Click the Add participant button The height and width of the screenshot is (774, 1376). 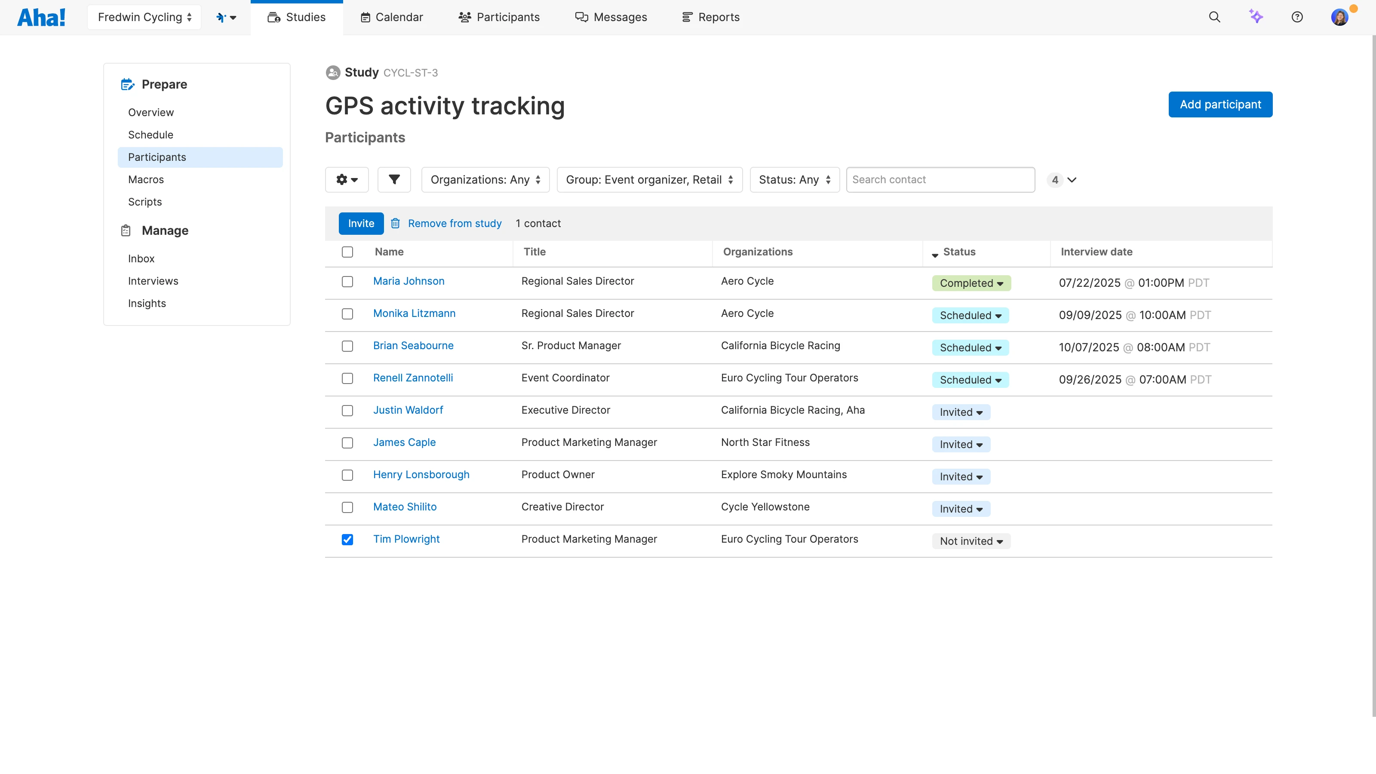pos(1220,104)
